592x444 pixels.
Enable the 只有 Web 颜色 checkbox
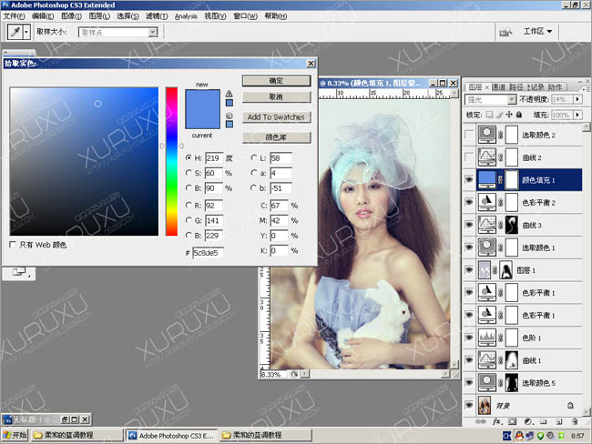[x=12, y=245]
